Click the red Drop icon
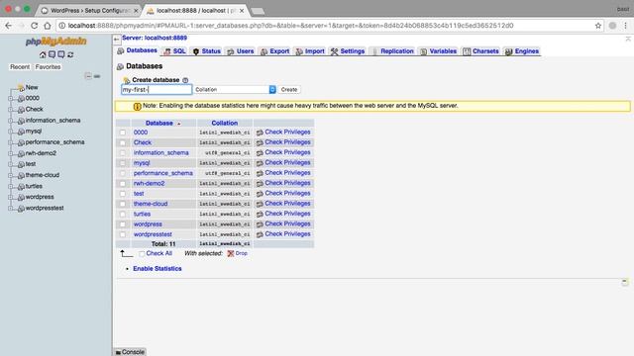The height and width of the screenshot is (356, 634). coord(231,253)
